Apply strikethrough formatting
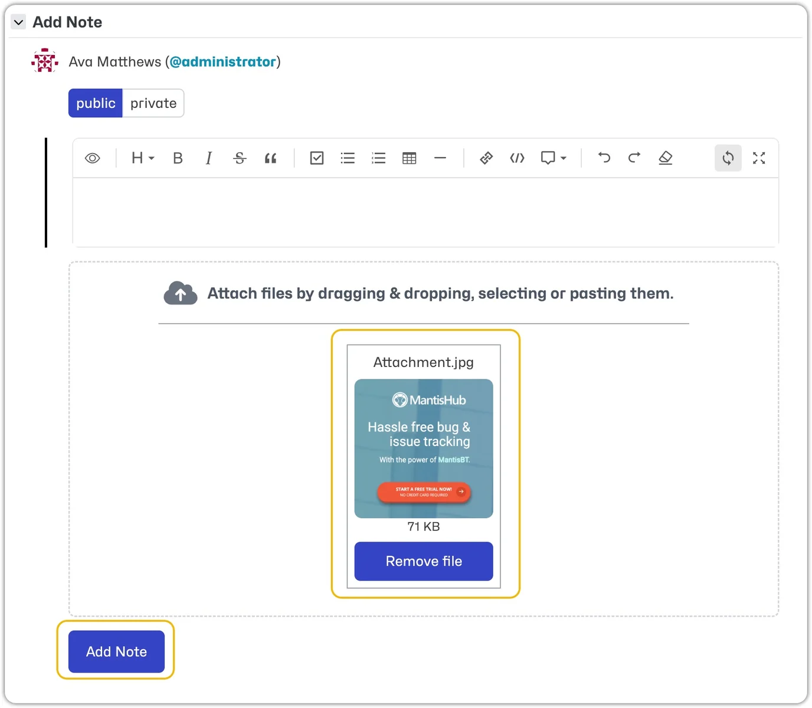The height and width of the screenshot is (708, 812). click(240, 158)
